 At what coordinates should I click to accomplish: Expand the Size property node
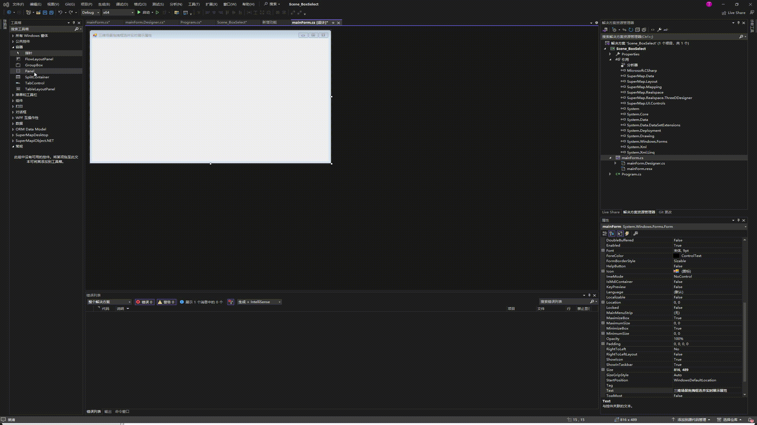click(x=603, y=370)
